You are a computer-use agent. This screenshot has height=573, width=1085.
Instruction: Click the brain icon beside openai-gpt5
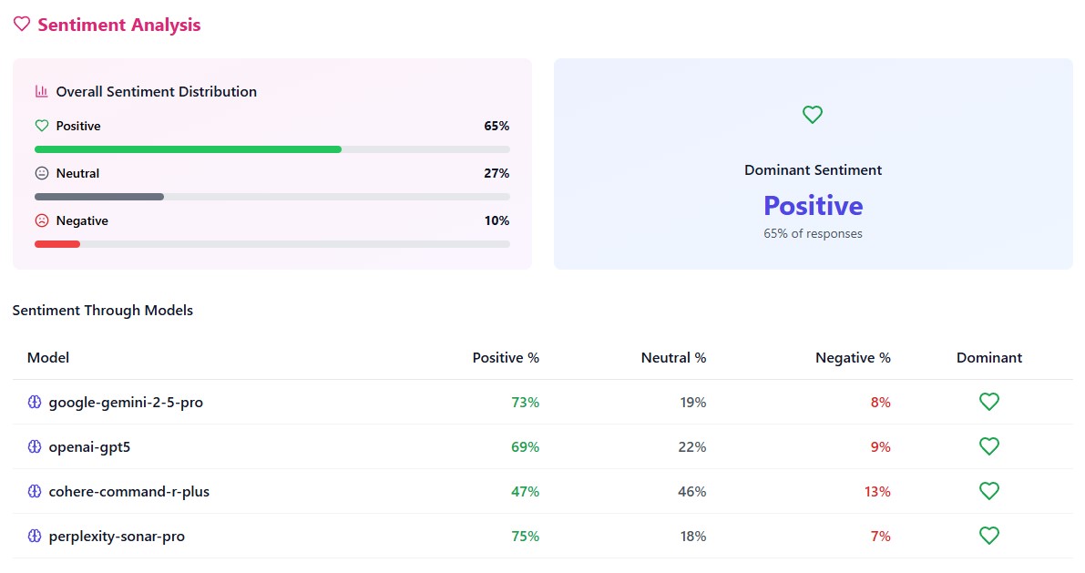pos(35,446)
